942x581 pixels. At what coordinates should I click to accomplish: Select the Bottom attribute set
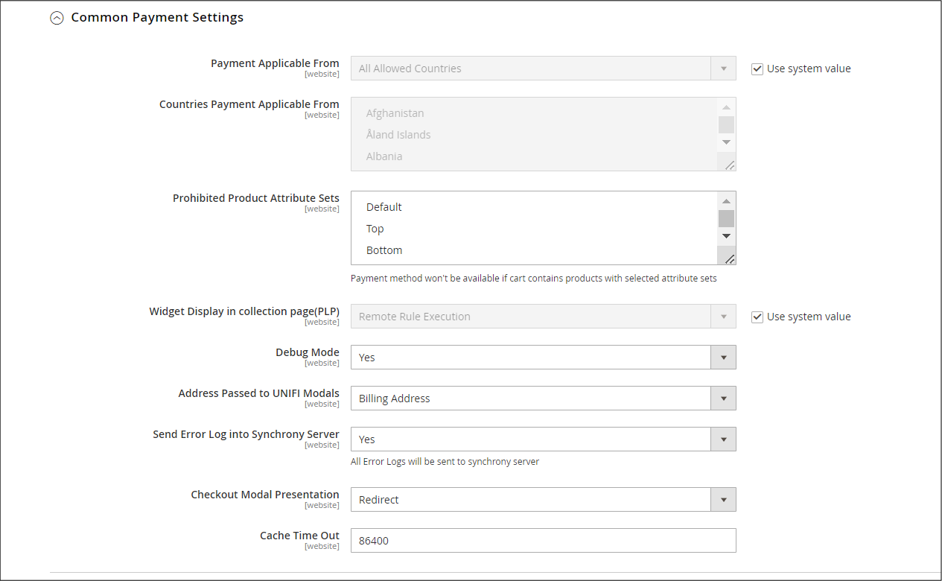[384, 250]
